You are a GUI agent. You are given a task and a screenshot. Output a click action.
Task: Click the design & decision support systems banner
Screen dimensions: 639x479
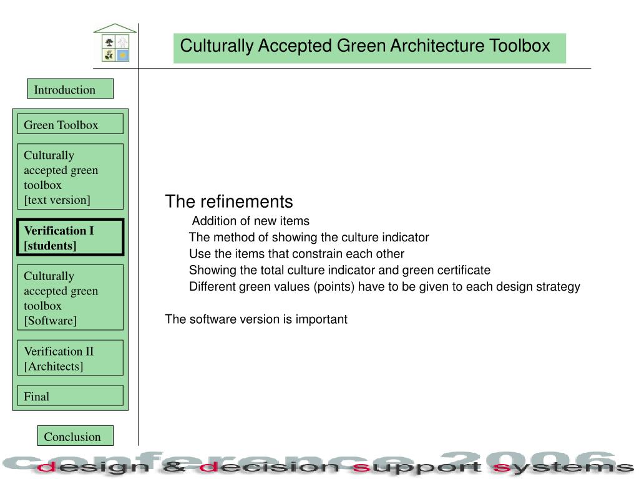(319, 464)
